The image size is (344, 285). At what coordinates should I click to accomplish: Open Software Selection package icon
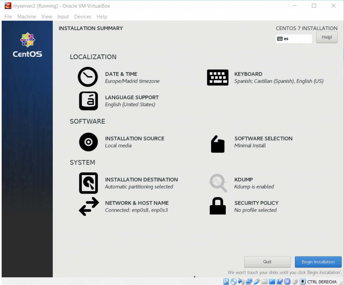coord(218,144)
